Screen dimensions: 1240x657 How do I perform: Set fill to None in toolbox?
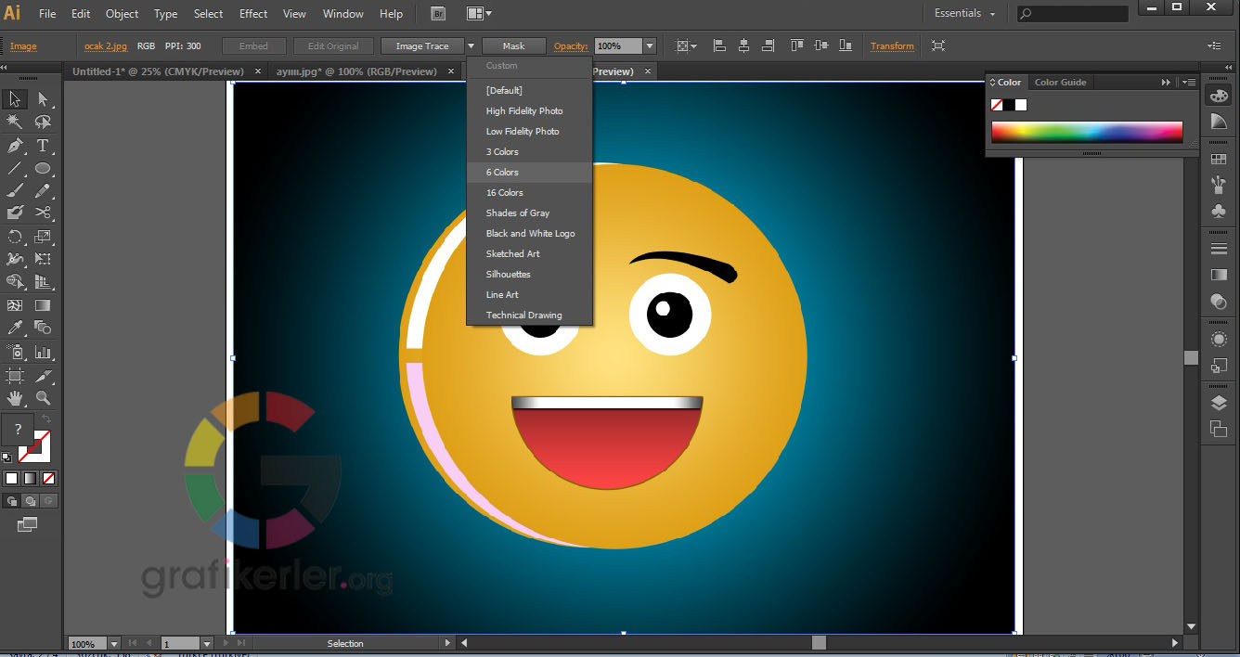49,479
